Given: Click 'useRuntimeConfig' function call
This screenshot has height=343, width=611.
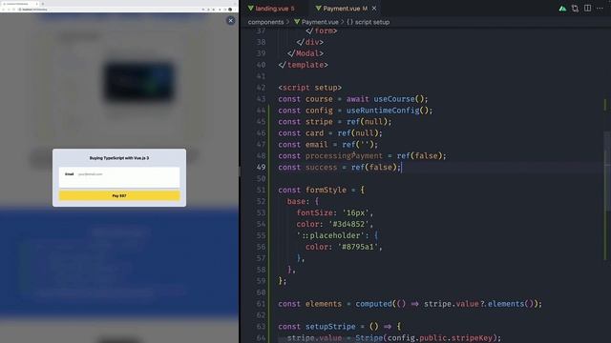Looking at the screenshot, I should [x=383, y=111].
